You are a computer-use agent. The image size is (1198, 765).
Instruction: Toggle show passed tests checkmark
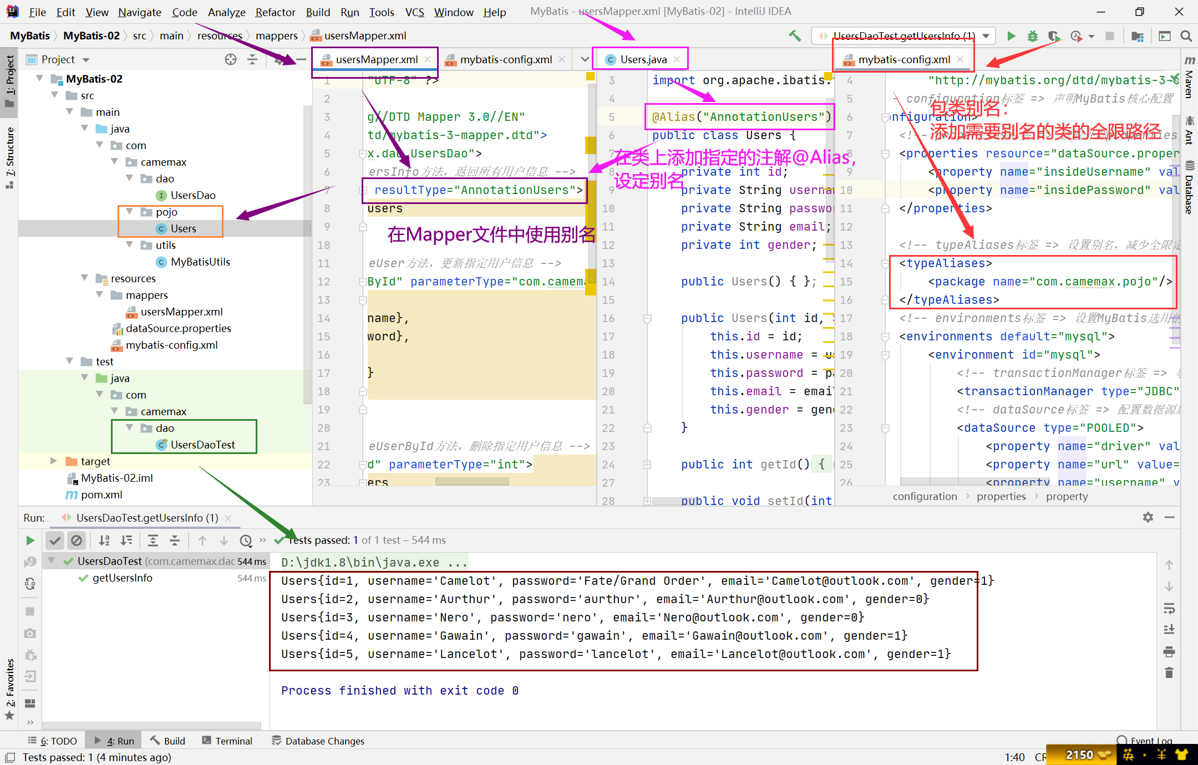(x=54, y=540)
